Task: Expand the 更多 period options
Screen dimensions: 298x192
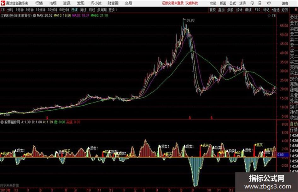Action: coord(113,10)
